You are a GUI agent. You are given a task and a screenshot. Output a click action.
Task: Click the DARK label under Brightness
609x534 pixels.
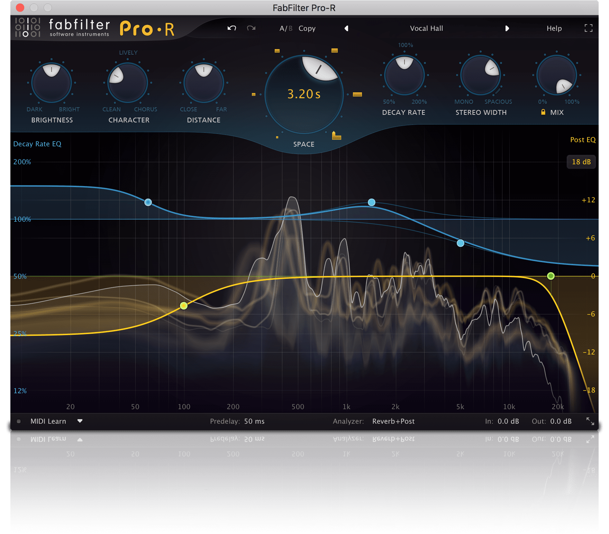pos(35,109)
